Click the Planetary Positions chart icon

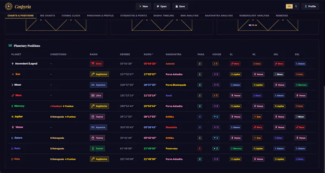(x=10, y=45)
